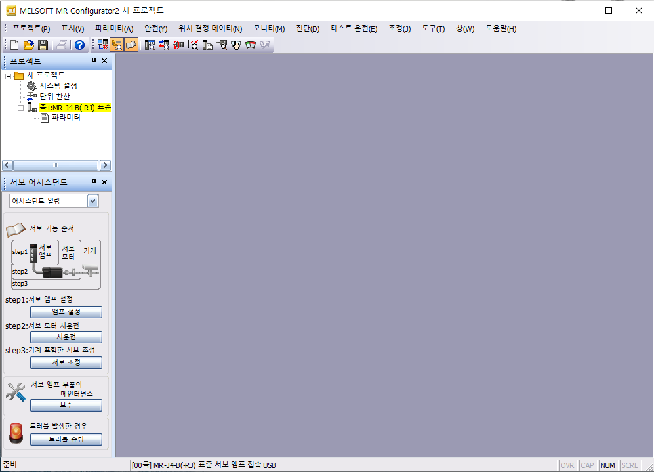654x472 pixels.
Task: Open the 조정(J) menu
Action: tap(399, 28)
